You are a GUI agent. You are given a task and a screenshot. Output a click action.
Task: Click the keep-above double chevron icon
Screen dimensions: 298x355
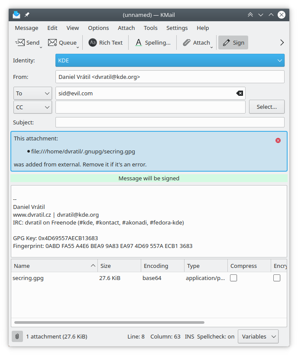click(250, 15)
